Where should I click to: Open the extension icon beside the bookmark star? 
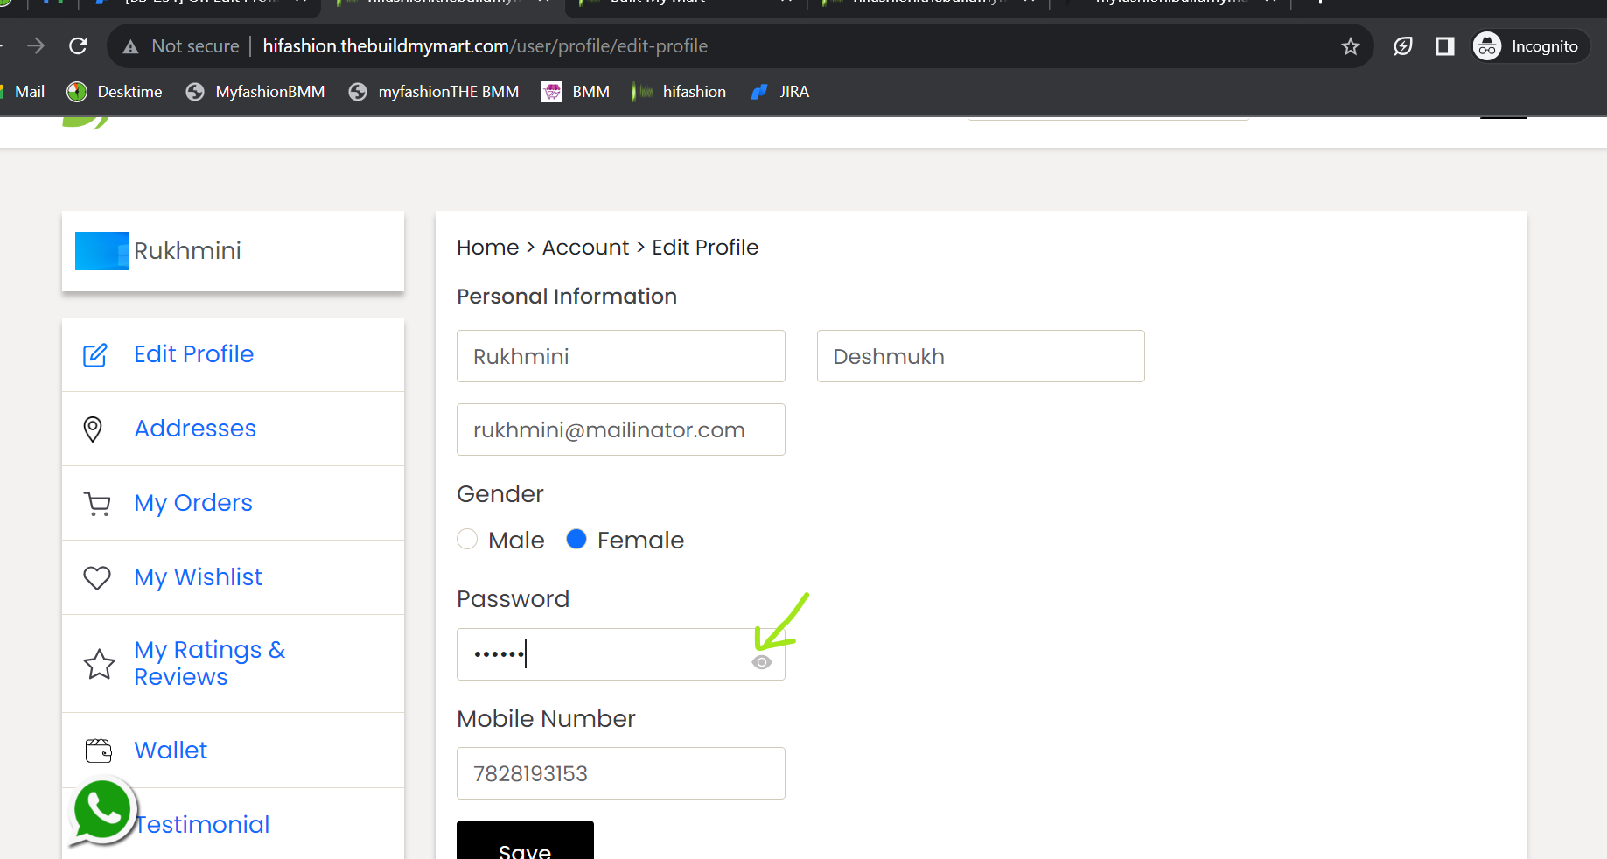point(1403,46)
